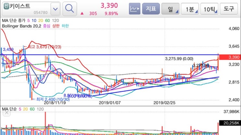The height and width of the screenshot is (135, 241).
Task: Click the 37,986K volume axis value
Action: [231, 112]
